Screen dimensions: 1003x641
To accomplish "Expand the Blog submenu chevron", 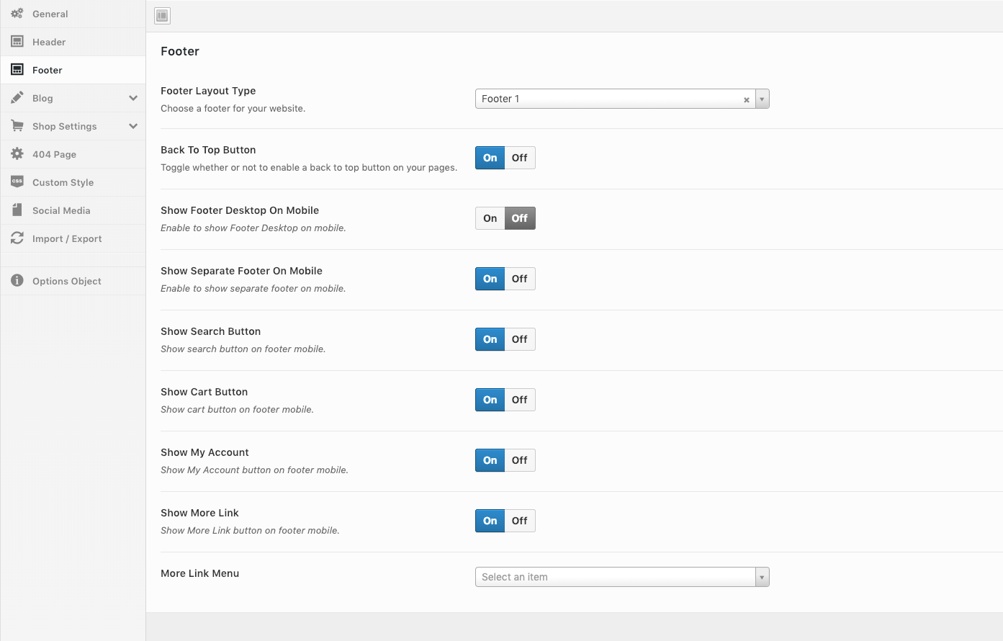I will tap(133, 98).
